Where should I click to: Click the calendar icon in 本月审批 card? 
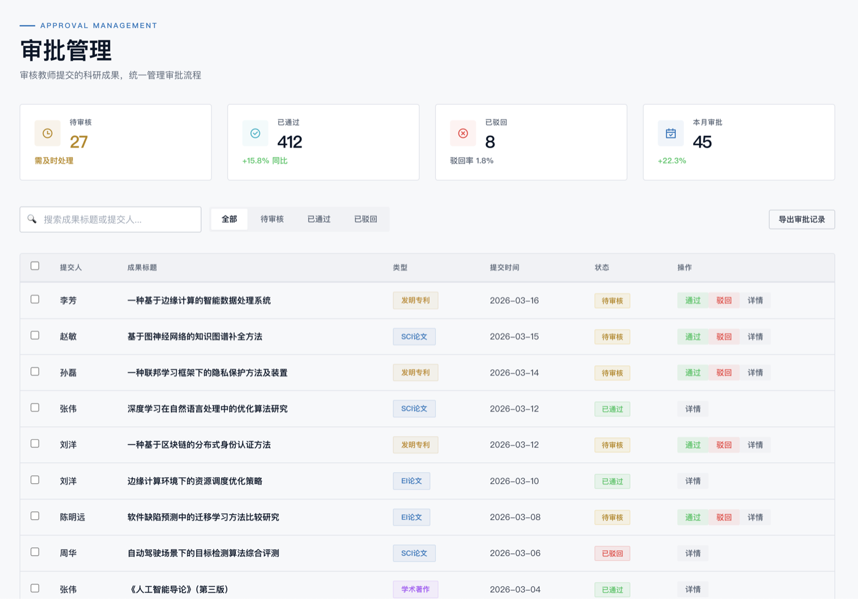pos(670,134)
